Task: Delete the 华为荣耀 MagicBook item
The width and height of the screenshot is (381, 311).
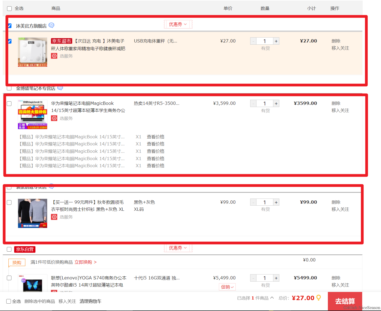Action: (x=336, y=103)
